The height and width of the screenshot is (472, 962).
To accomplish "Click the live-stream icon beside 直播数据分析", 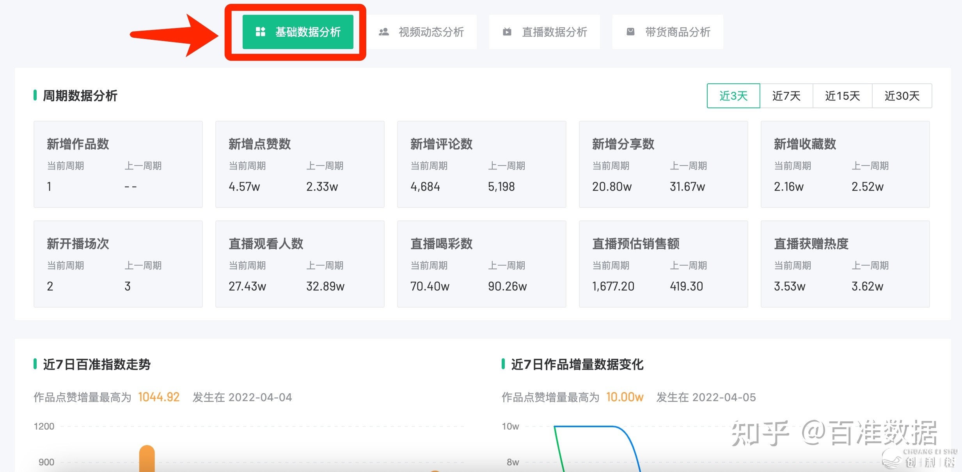I will pos(507,32).
